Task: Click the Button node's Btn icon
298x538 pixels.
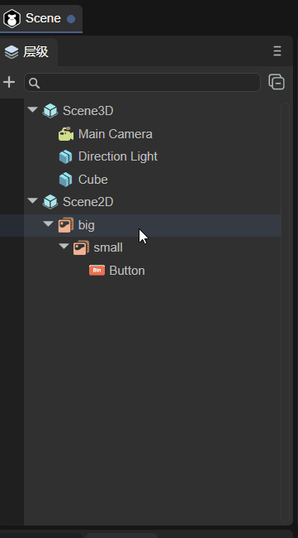Action: click(97, 271)
